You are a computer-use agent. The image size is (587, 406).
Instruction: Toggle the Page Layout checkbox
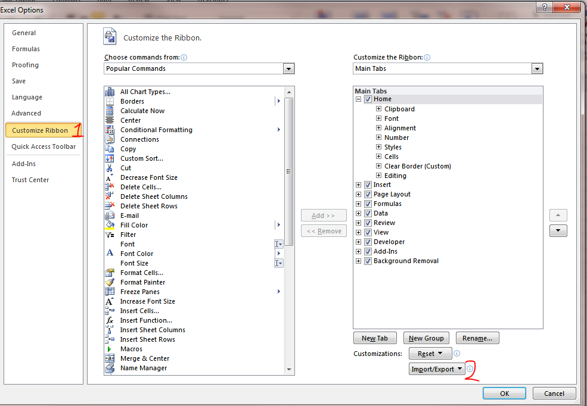pos(368,195)
